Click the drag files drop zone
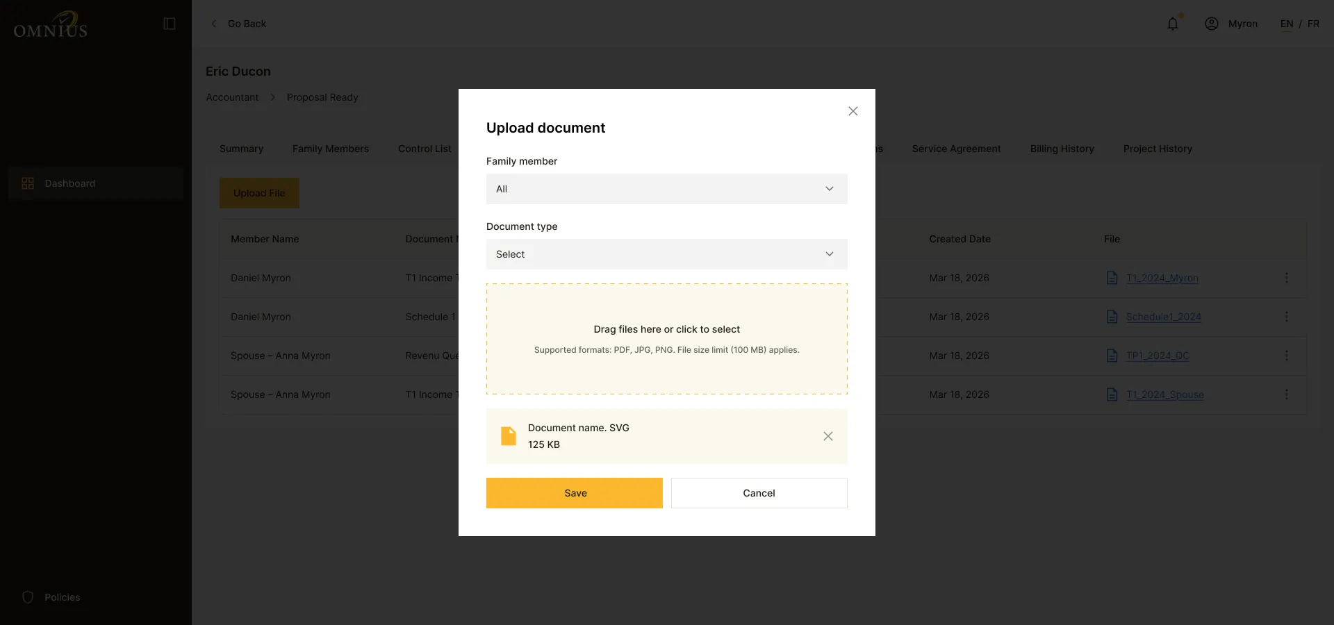 pyautogui.click(x=667, y=339)
